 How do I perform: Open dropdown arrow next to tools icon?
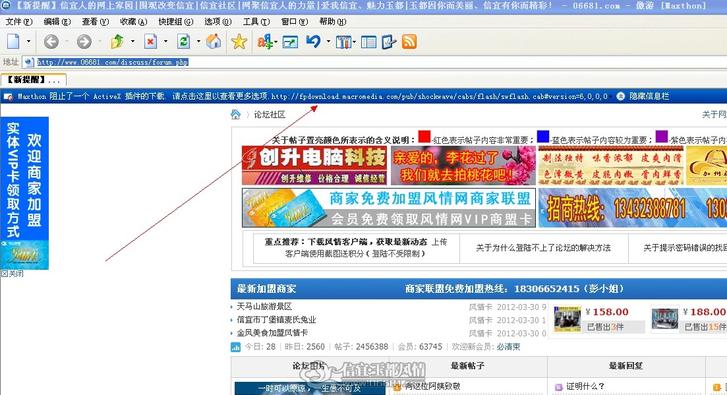coord(354,42)
